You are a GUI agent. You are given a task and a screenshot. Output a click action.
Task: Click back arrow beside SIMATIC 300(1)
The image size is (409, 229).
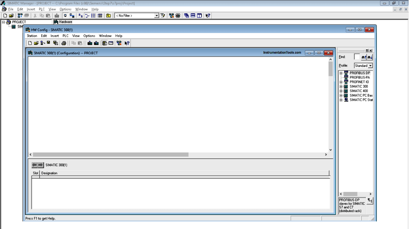[x=34, y=165]
